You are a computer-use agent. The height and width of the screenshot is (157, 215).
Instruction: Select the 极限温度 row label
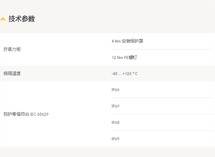click(x=12, y=73)
